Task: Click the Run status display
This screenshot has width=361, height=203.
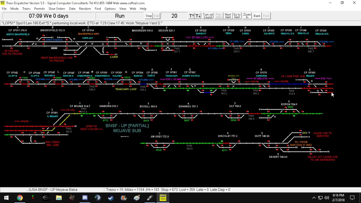Action: (x=120, y=16)
